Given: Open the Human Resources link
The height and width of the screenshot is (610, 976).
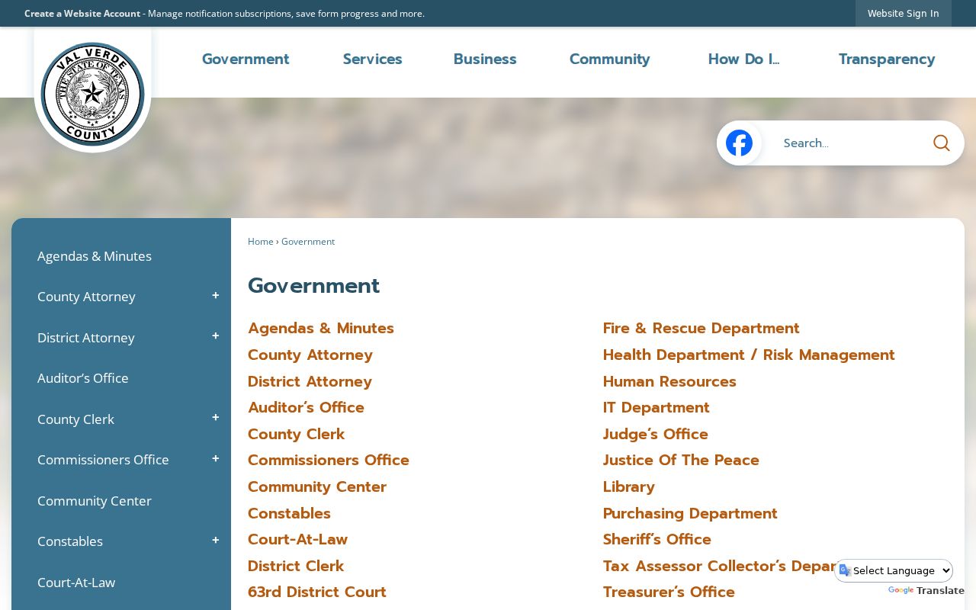Looking at the screenshot, I should point(669,381).
